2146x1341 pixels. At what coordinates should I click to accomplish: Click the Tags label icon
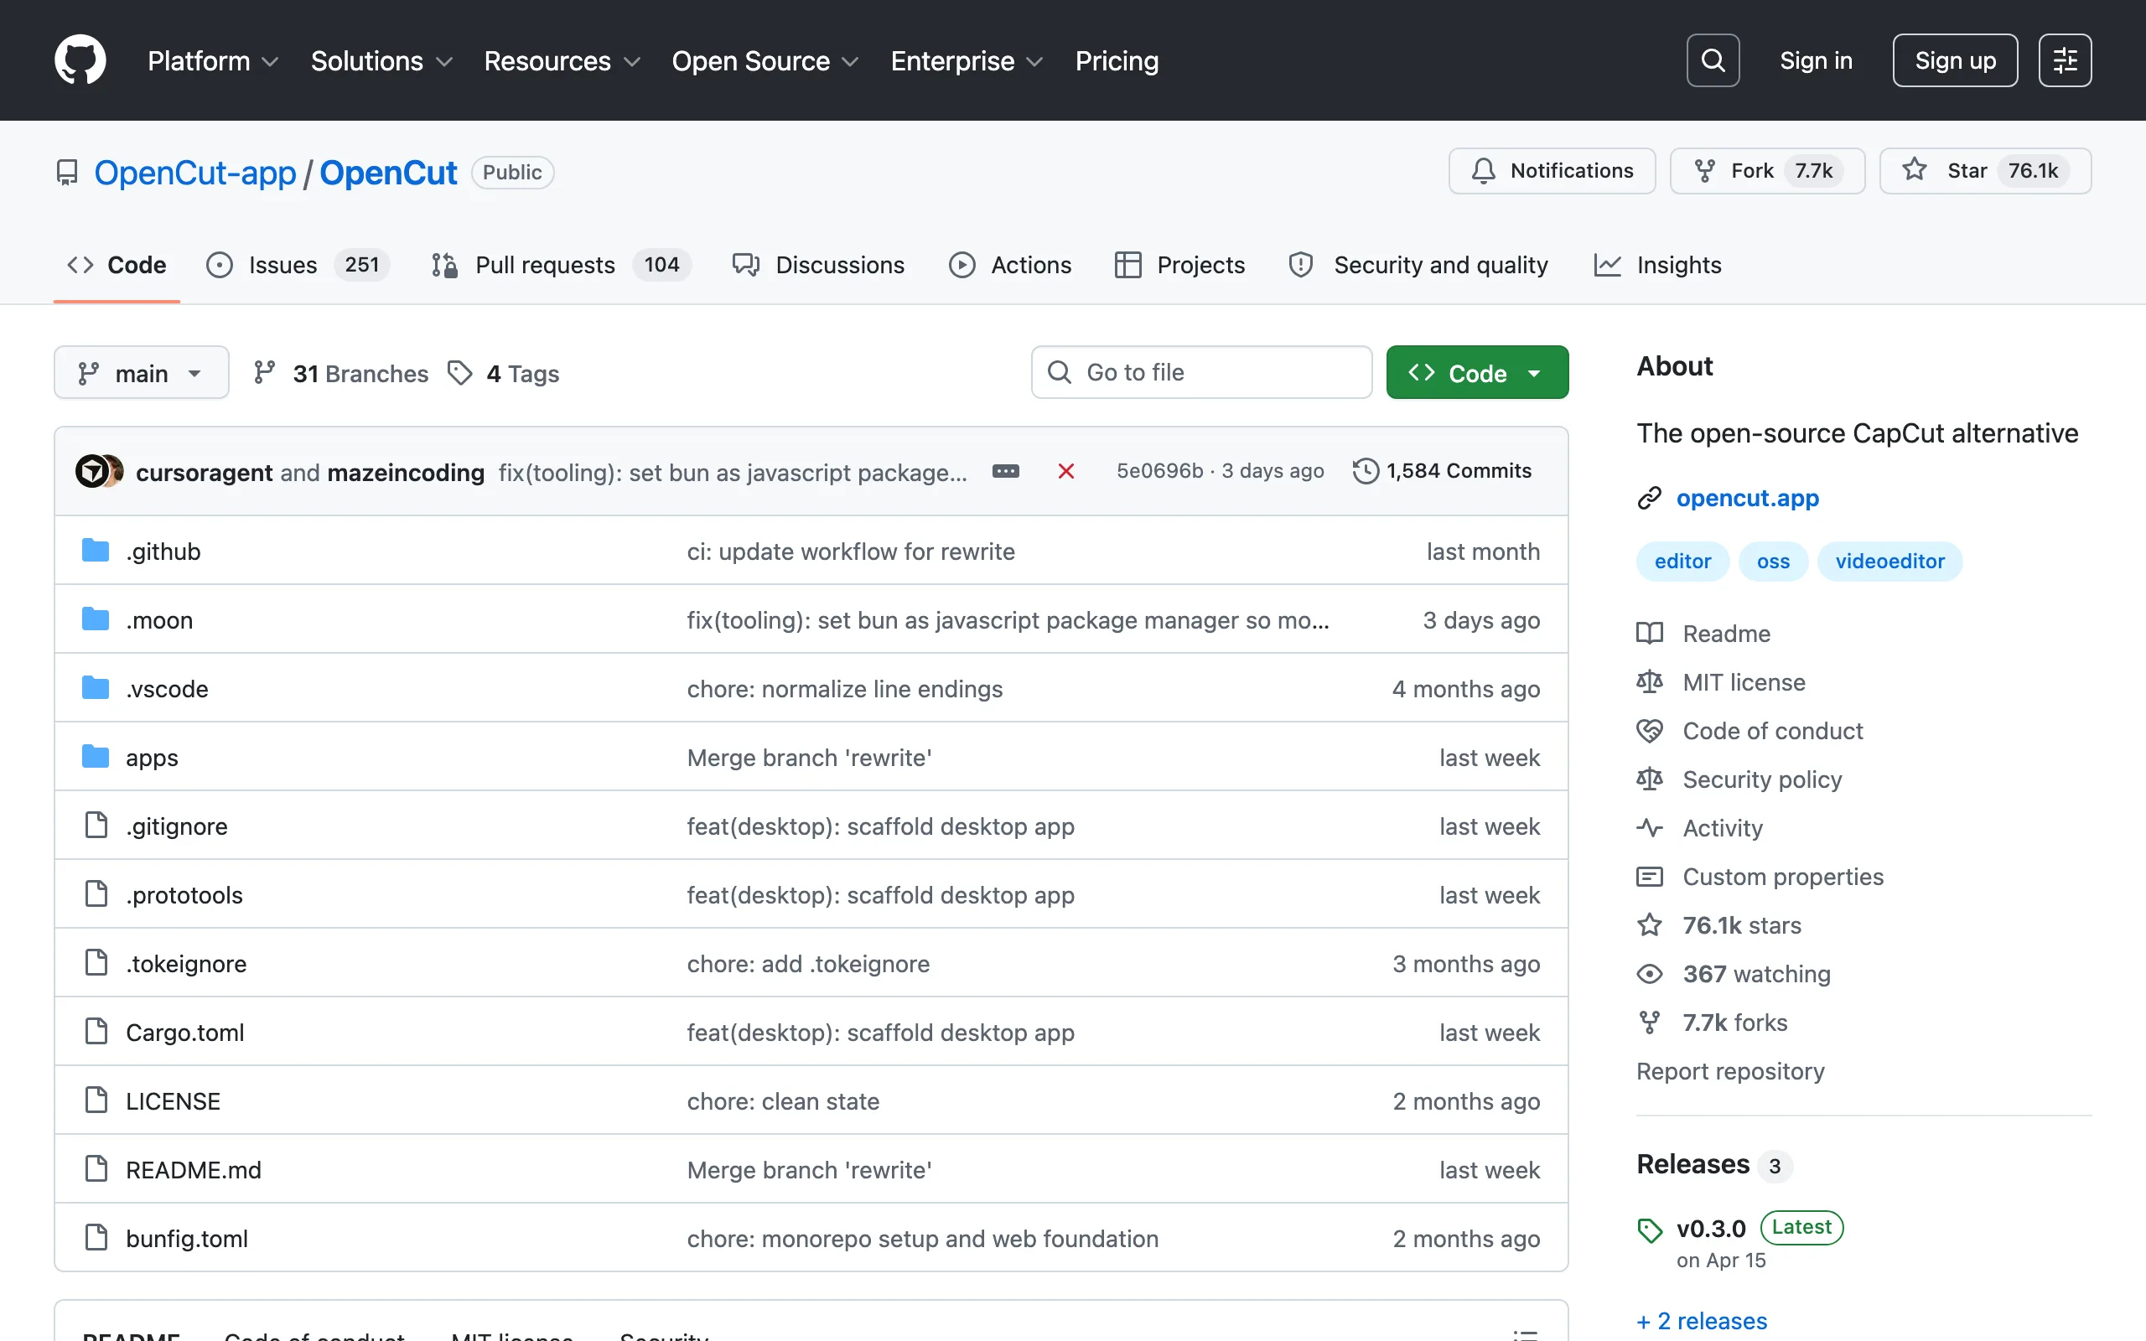coord(459,374)
